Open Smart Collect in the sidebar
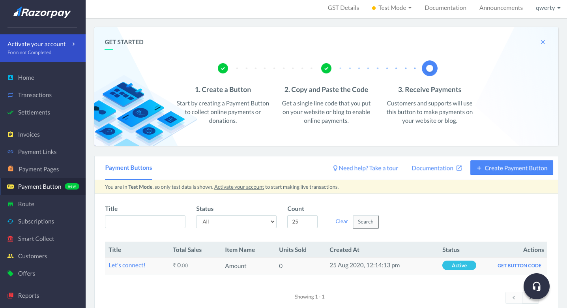567x308 pixels. point(36,239)
